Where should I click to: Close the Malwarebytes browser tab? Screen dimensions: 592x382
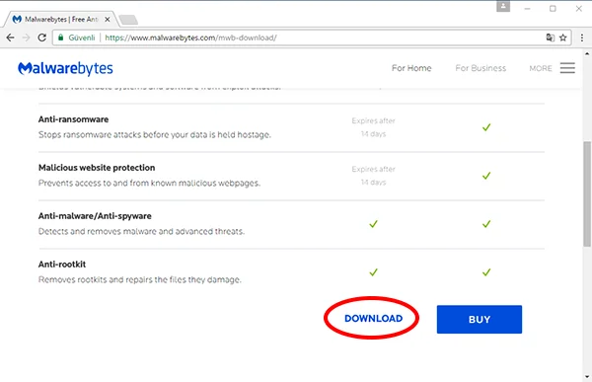pyautogui.click(x=108, y=20)
